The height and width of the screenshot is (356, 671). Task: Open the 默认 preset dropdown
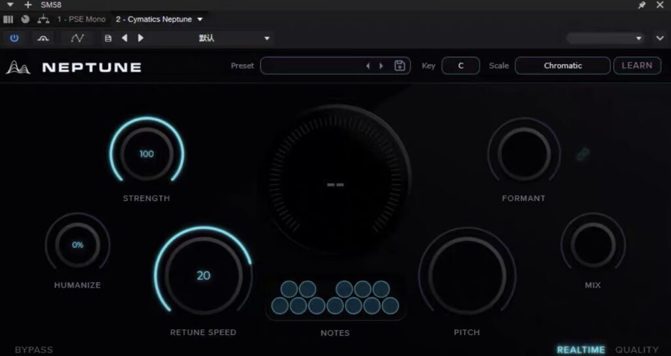click(267, 39)
